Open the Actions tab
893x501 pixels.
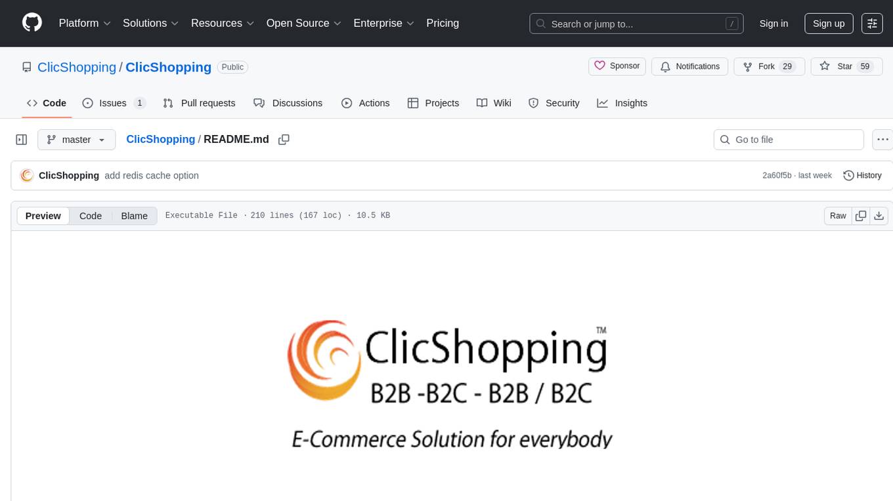[x=366, y=103]
